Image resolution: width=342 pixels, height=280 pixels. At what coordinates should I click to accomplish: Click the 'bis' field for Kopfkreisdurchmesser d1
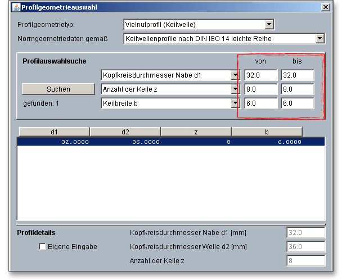click(298, 75)
